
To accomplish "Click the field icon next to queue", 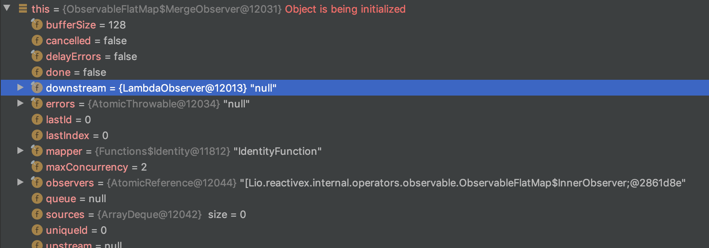I will point(37,198).
